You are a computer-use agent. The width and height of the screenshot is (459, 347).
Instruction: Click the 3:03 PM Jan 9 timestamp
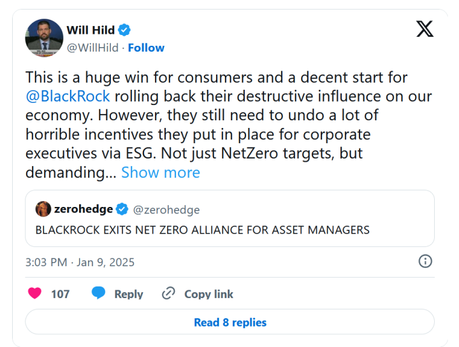coord(80,262)
